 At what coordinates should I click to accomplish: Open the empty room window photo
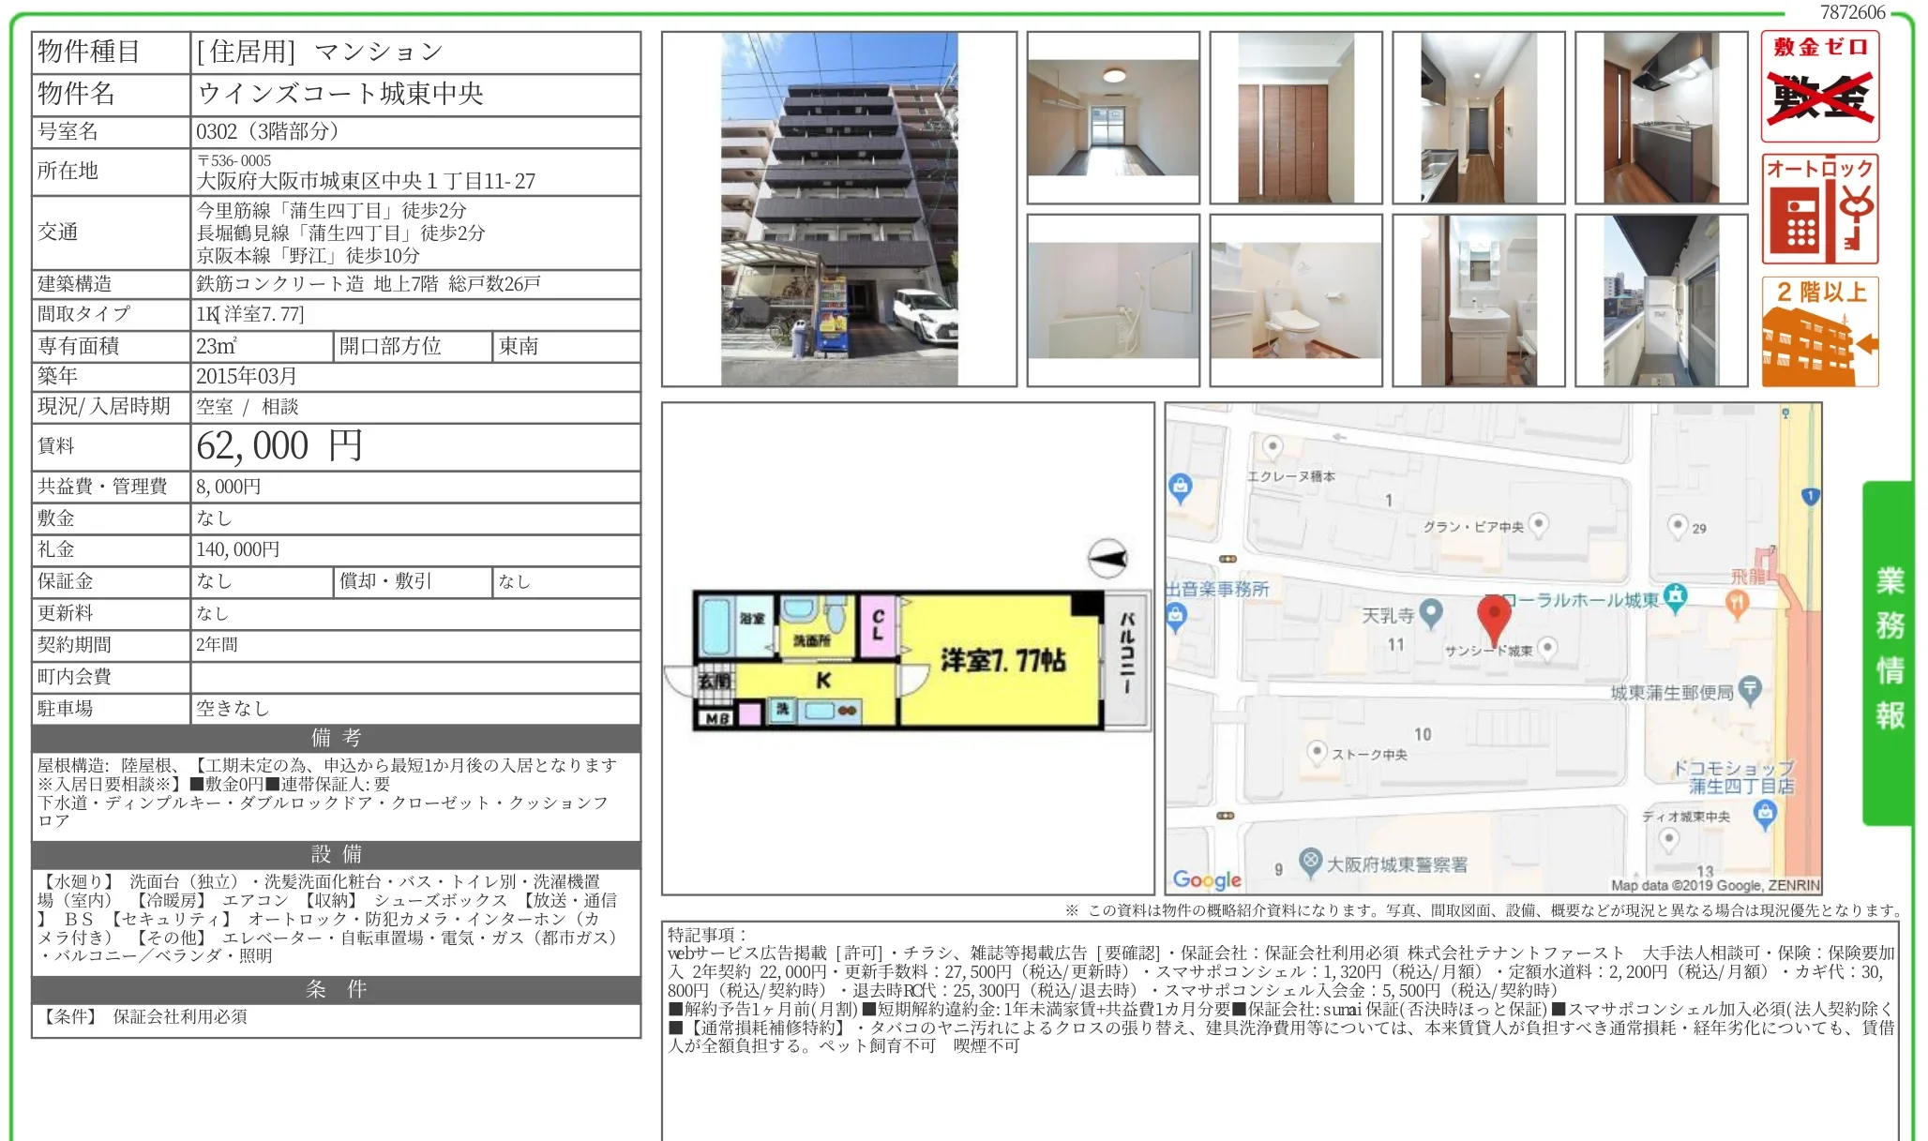coord(1113,118)
